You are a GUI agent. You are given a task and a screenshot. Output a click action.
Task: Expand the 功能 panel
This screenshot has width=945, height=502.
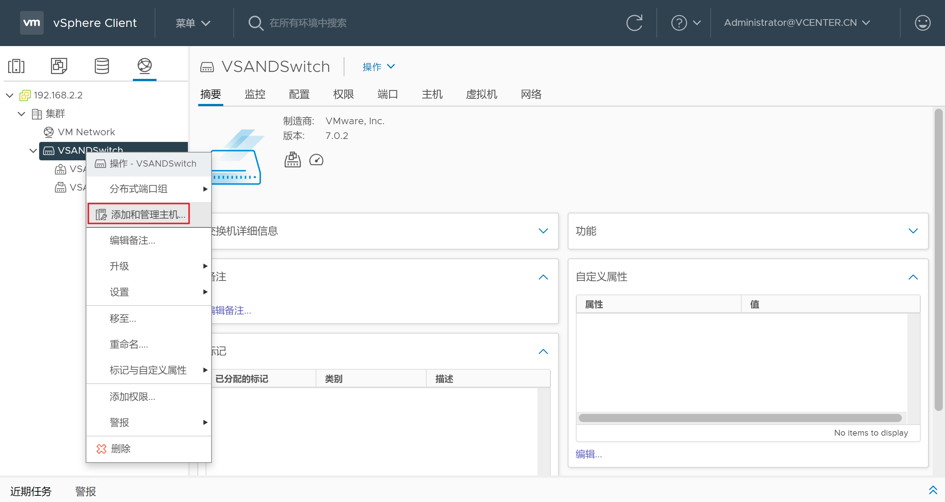pyautogui.click(x=913, y=231)
